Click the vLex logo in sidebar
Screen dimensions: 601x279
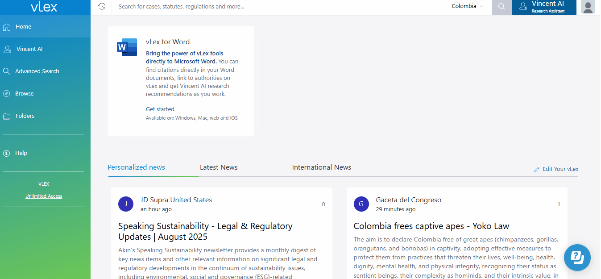[44, 7]
